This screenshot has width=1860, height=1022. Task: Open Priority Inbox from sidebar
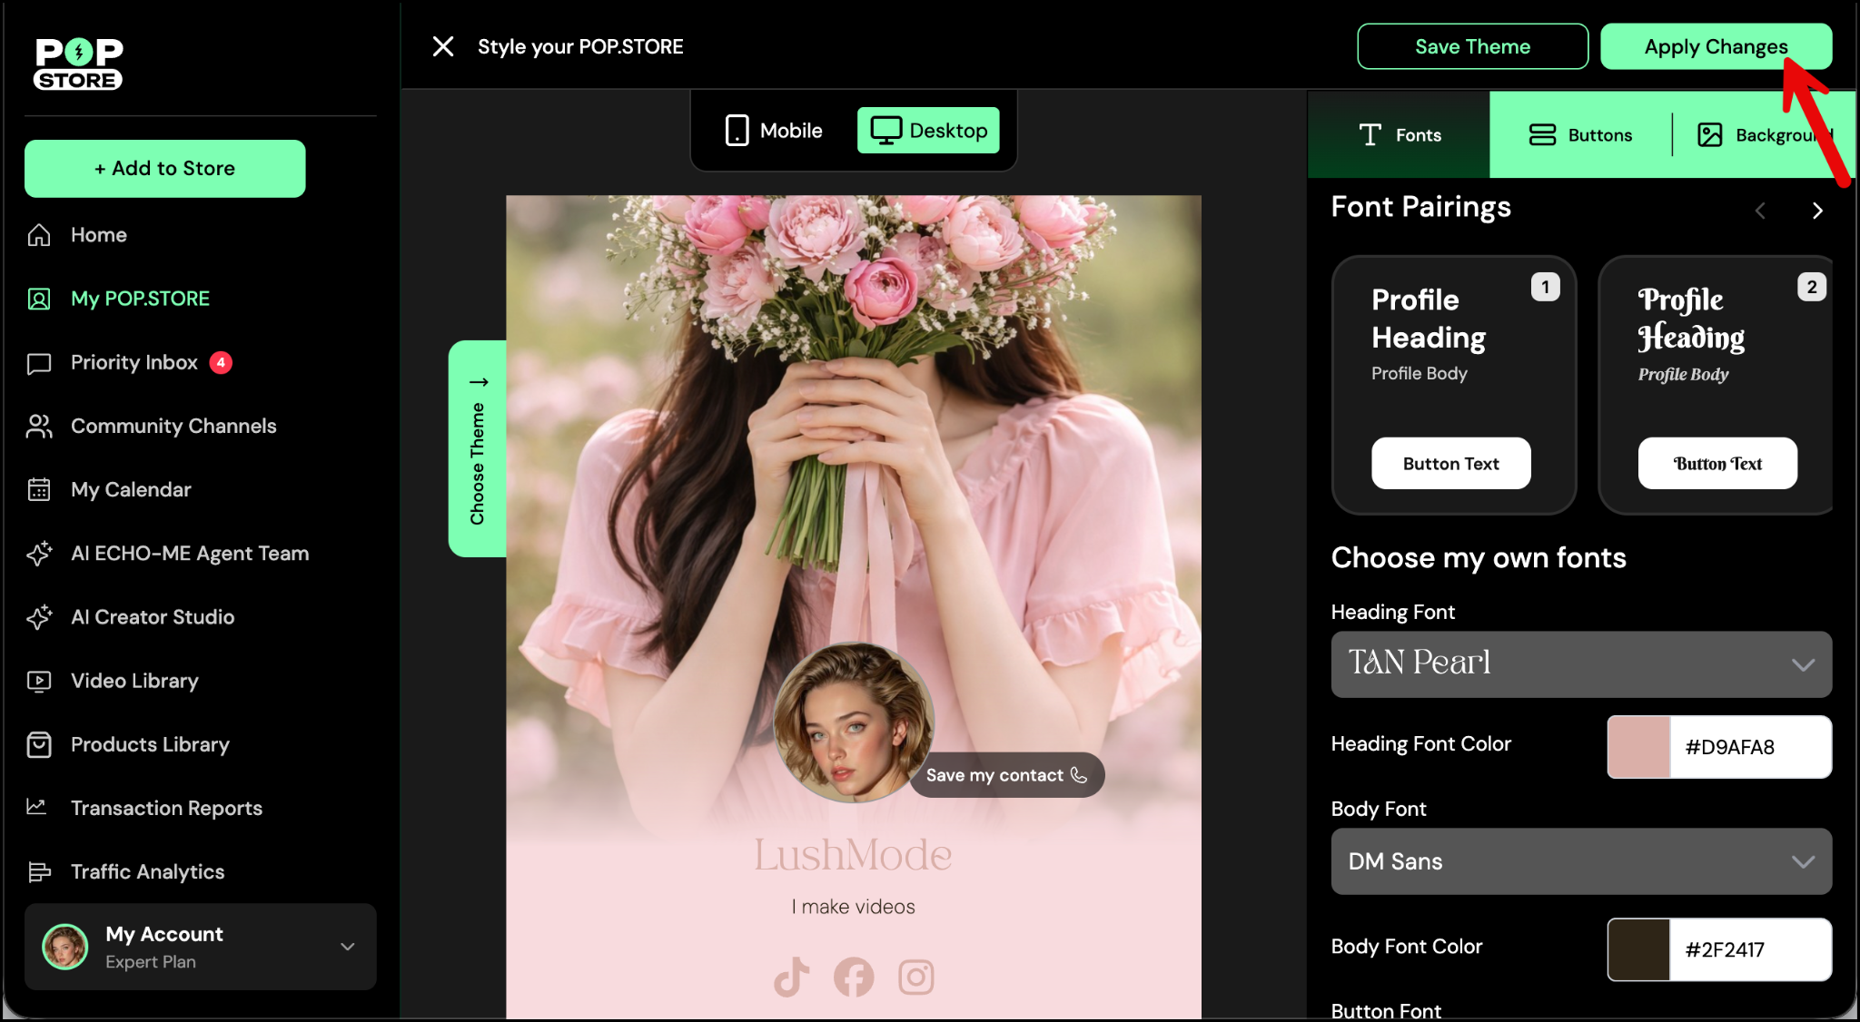point(134,362)
